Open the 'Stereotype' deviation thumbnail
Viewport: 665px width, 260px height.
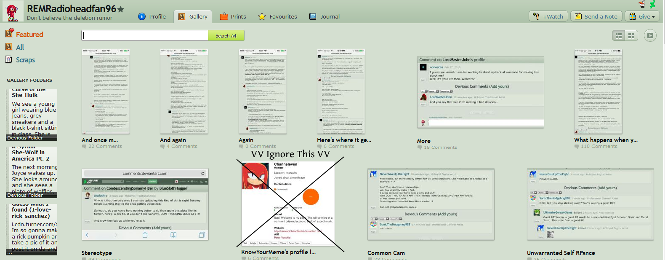[145, 204]
